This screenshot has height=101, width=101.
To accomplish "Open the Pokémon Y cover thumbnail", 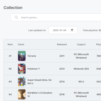I will (x=22, y=69).
